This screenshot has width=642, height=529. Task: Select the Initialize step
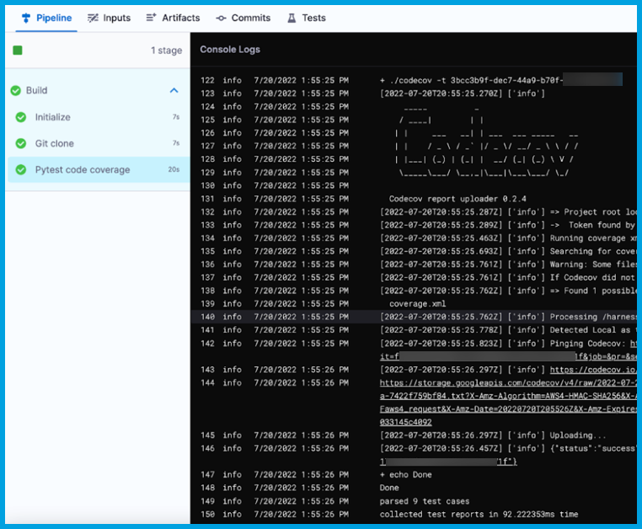[x=53, y=118]
